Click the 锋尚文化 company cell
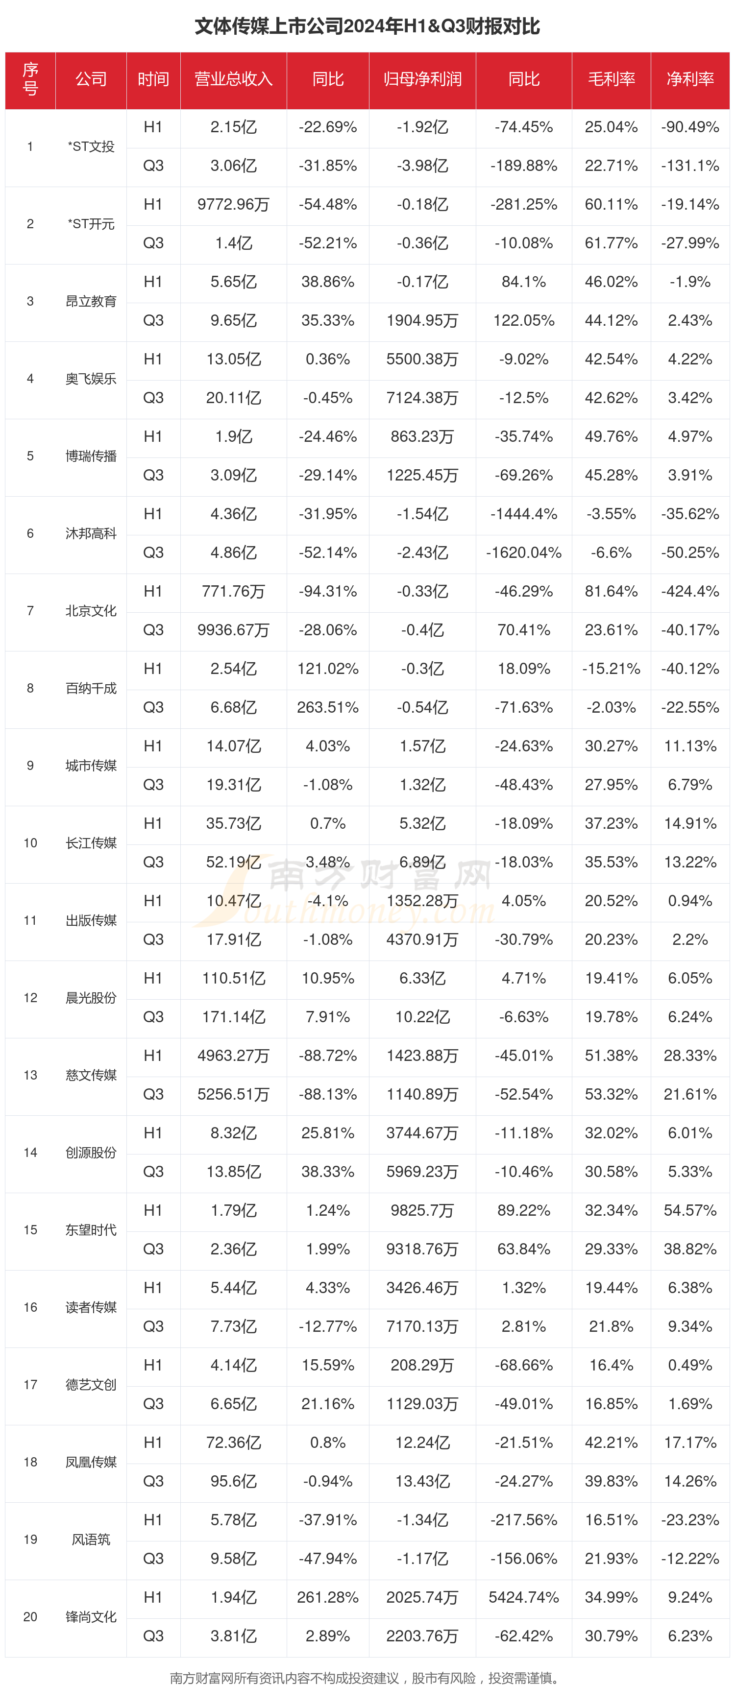Viewport: 735px width, 1707px height. coord(91,1617)
